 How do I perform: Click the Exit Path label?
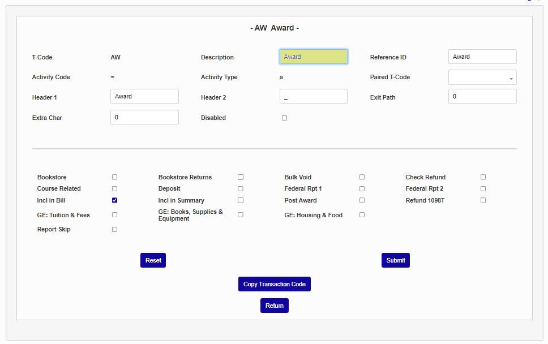pyautogui.click(x=383, y=97)
